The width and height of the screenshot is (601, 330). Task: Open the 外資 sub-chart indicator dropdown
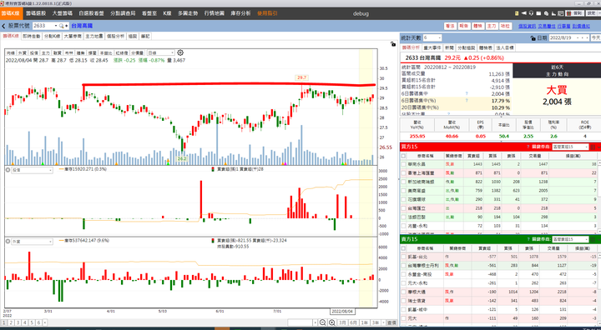[x=32, y=242]
